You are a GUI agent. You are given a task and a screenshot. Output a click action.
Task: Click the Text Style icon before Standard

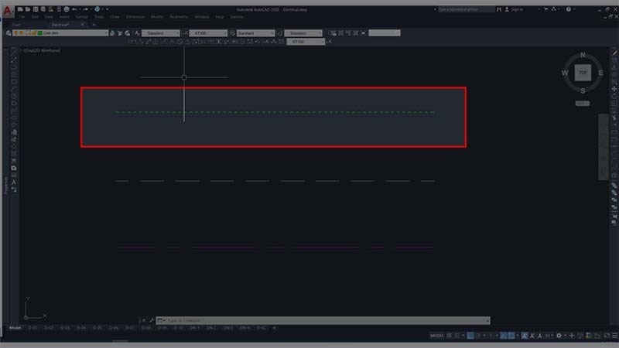coord(137,33)
